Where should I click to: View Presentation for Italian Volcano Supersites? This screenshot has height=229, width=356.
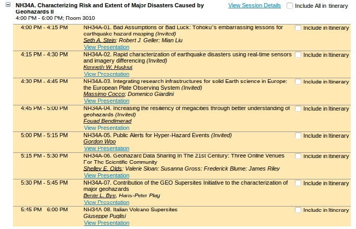[106, 223]
